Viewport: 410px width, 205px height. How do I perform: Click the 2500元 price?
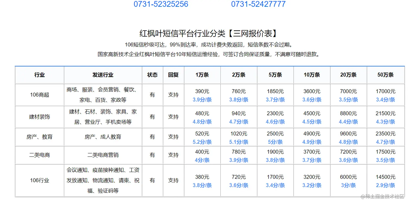tap(275, 134)
